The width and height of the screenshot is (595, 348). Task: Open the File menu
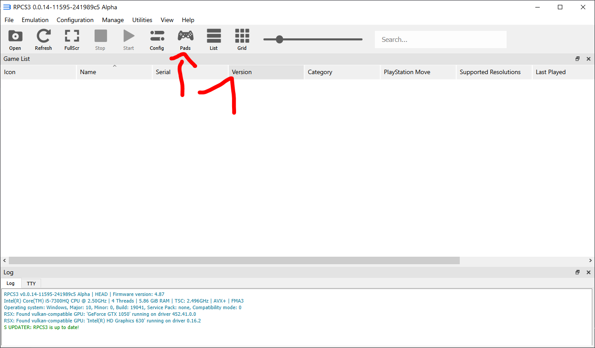coord(9,20)
